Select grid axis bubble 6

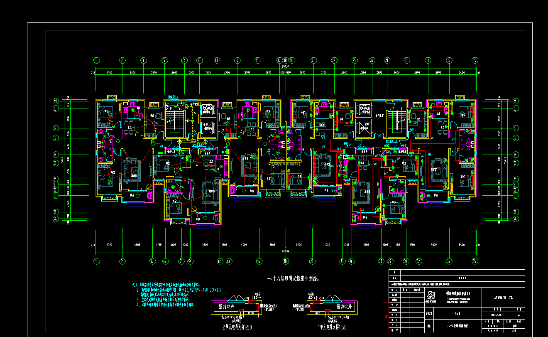coord(165,261)
